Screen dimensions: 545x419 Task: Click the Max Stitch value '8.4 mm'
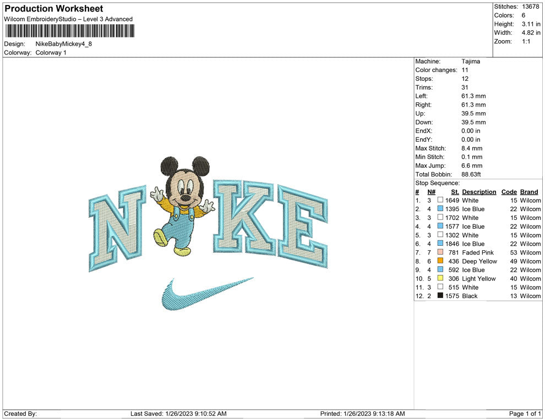(472, 148)
